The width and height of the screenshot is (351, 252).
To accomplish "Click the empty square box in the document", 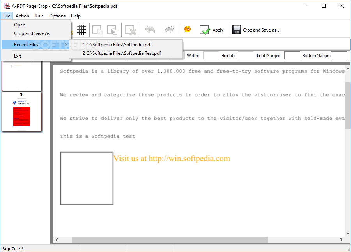I will click(87, 178).
